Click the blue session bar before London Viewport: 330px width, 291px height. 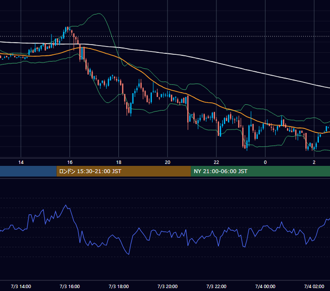(28, 171)
